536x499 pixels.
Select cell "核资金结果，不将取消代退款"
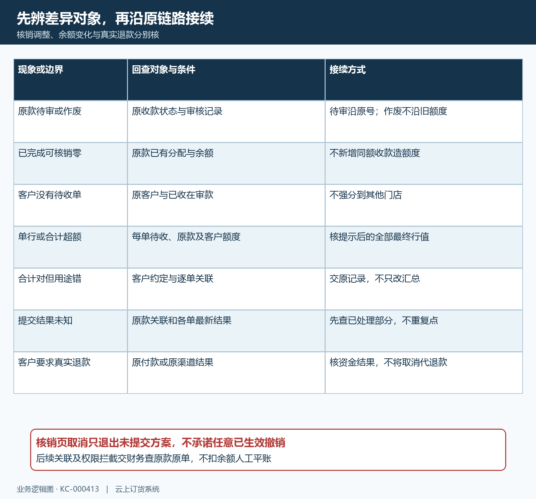point(424,373)
